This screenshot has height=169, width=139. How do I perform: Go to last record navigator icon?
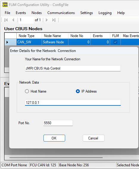coord(54,20)
